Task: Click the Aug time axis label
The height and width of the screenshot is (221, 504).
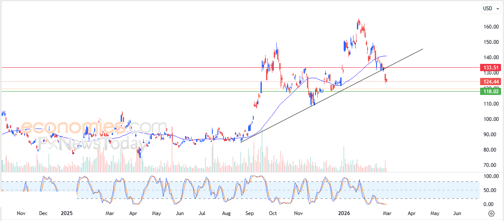Action: coord(226,213)
